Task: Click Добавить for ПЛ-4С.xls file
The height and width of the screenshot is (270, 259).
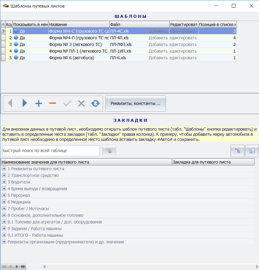Action: [158, 31]
